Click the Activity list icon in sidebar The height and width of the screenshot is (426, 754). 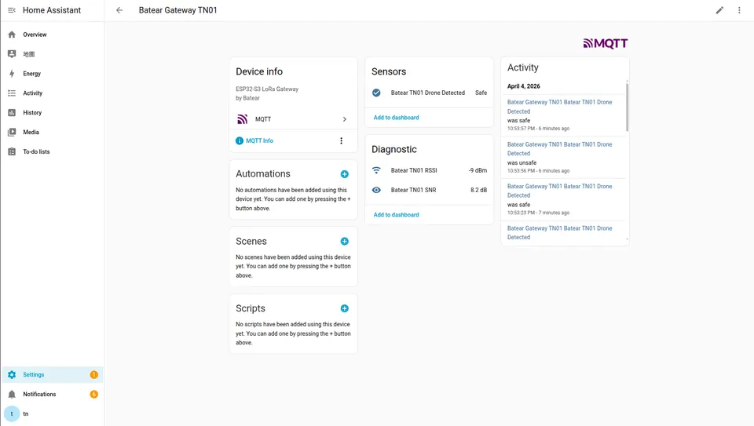click(12, 93)
